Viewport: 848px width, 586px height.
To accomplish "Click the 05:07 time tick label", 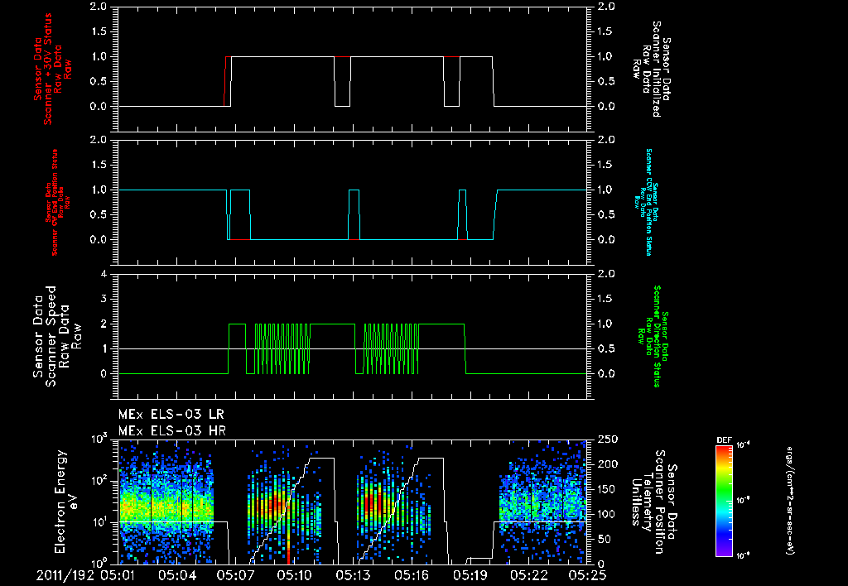I will 235,575.
